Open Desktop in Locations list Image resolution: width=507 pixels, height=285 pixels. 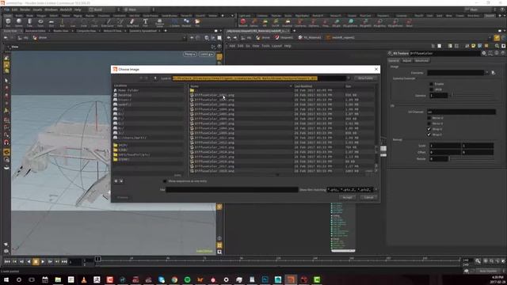click(x=124, y=95)
